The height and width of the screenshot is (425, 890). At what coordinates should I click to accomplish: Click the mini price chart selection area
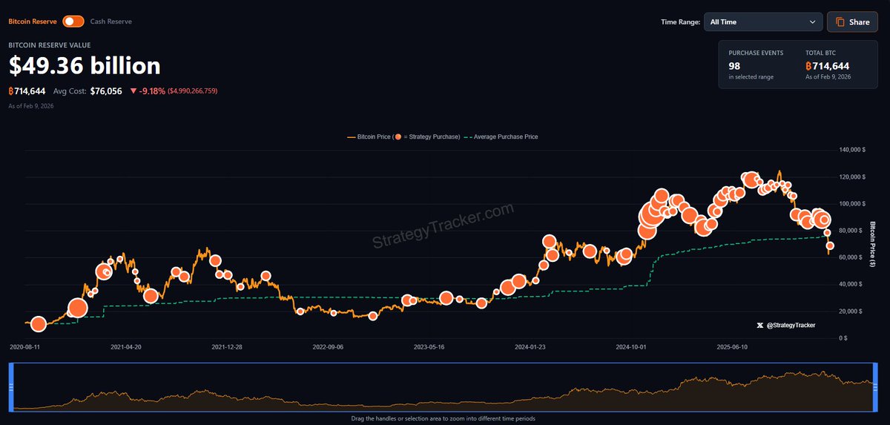click(x=442, y=387)
